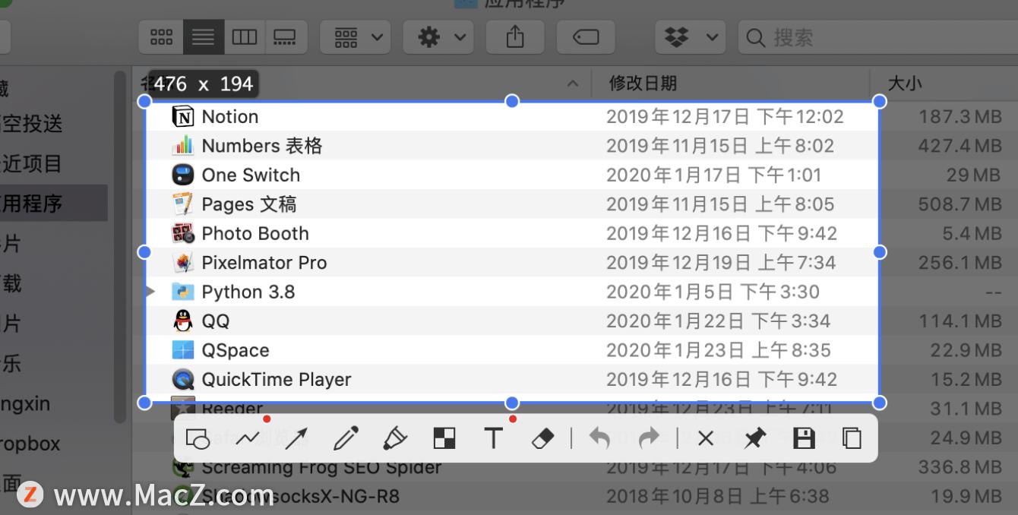
Task: Select the text annotation tool
Action: click(493, 438)
